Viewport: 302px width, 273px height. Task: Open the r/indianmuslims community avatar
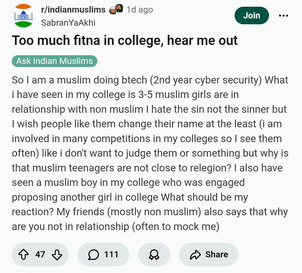pyautogui.click(x=23, y=16)
